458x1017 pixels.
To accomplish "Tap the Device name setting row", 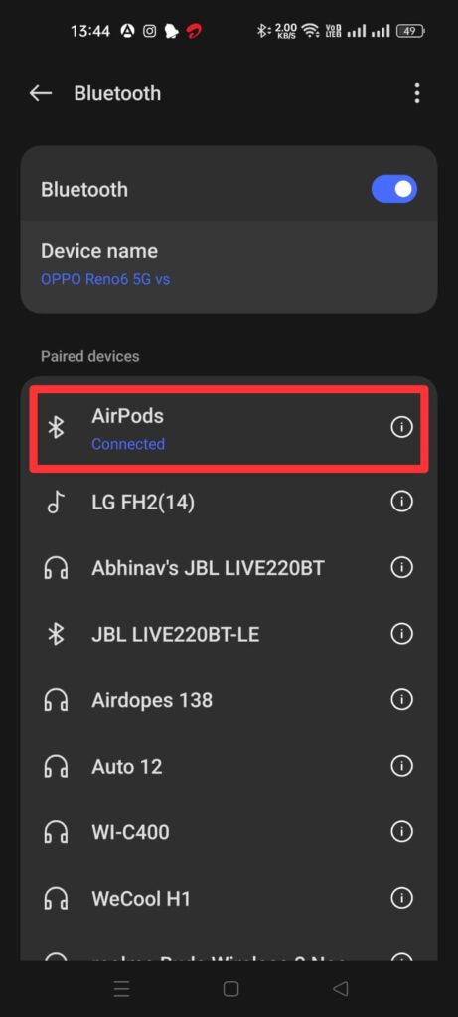I will [229, 267].
